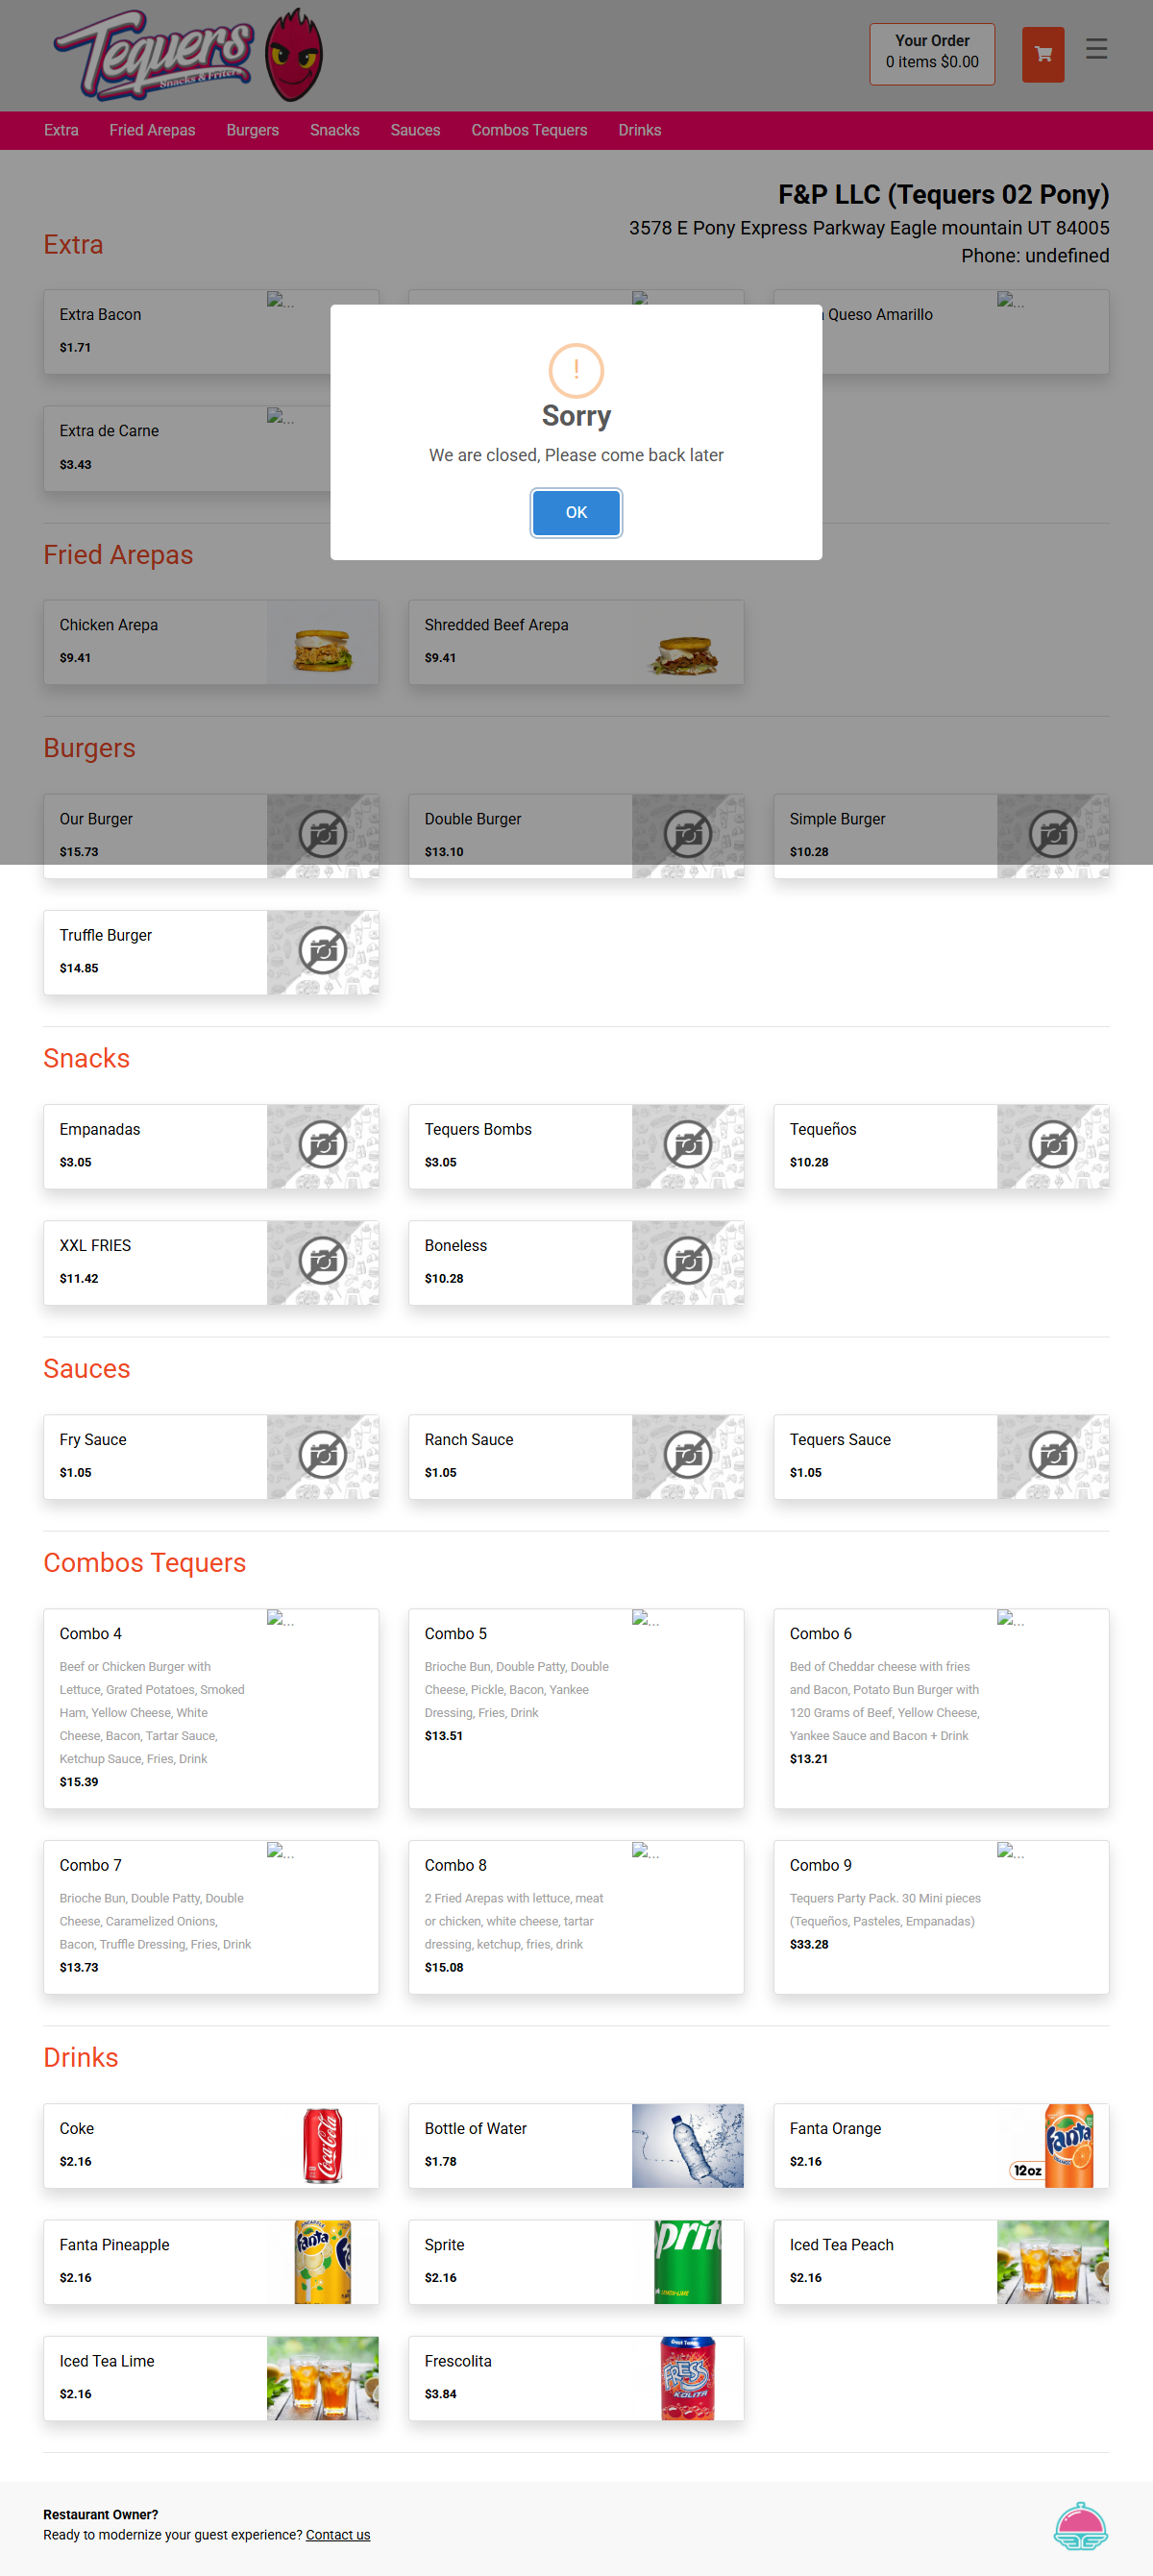This screenshot has width=1153, height=2576.
Task: Click the Coke can image
Action: [x=322, y=2146]
